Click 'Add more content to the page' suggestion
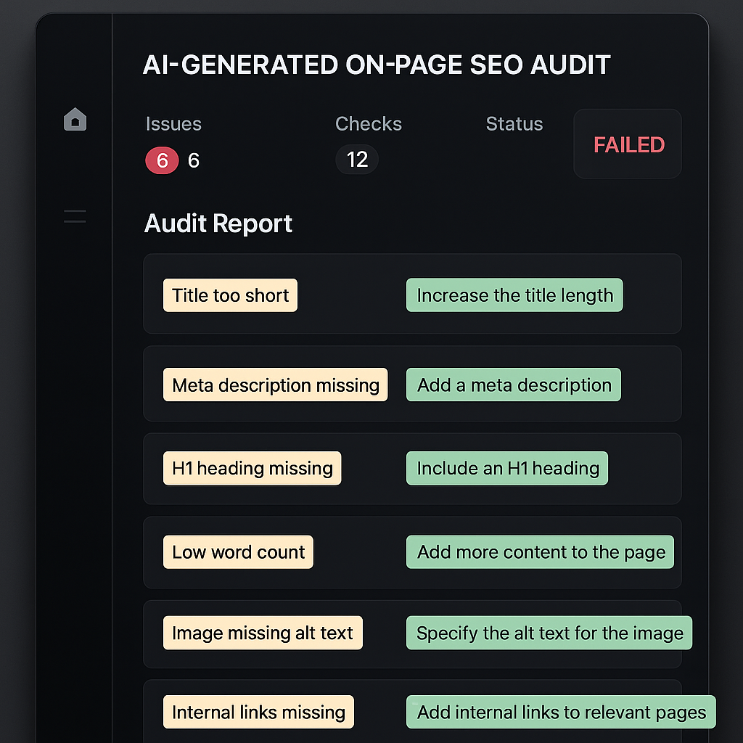Image resolution: width=743 pixels, height=743 pixels. (541, 552)
